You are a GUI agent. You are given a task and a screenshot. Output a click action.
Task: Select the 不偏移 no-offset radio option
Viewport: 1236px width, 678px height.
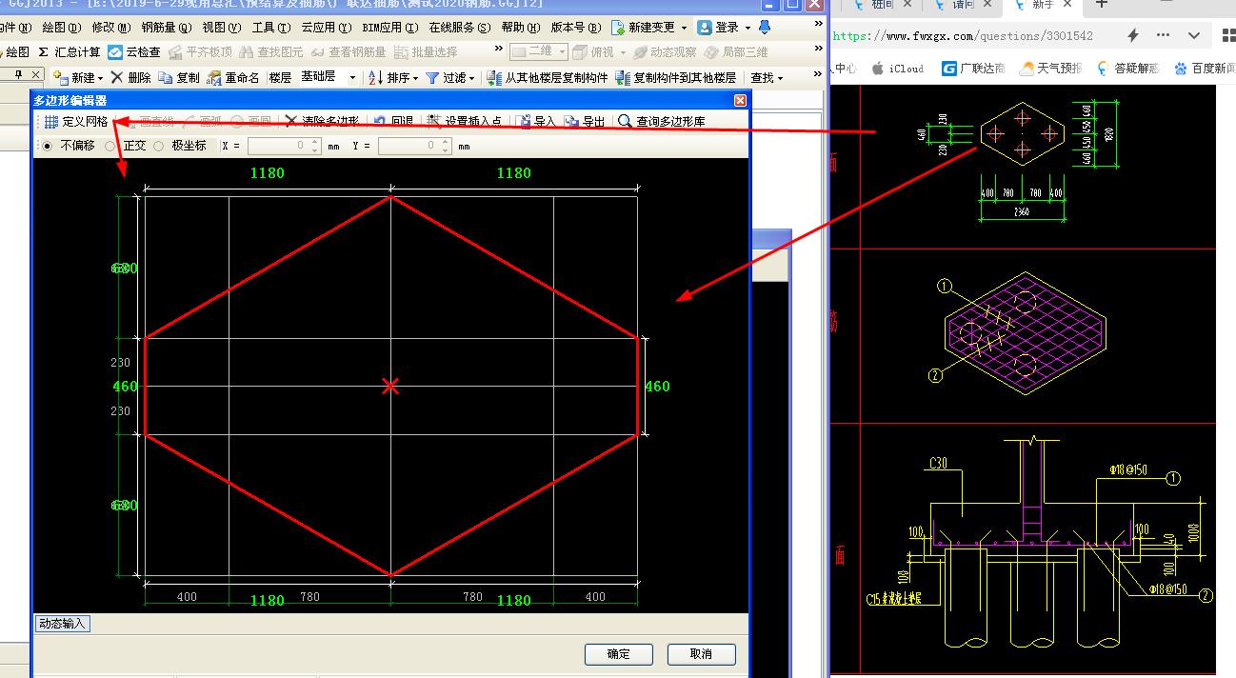pos(69,146)
